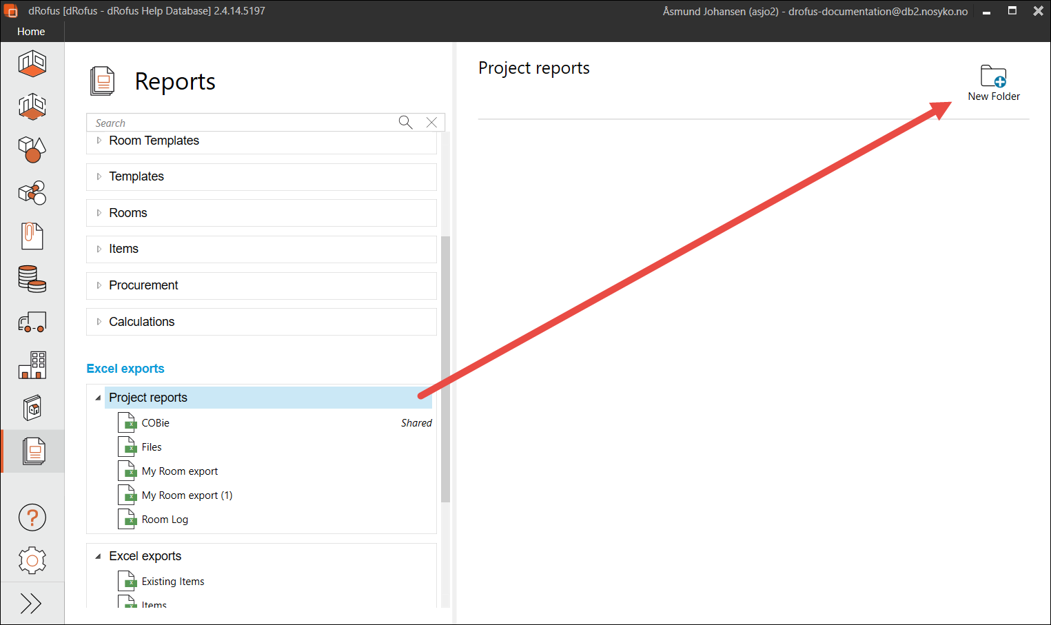Open the Items shapes module icon

pyautogui.click(x=32, y=149)
